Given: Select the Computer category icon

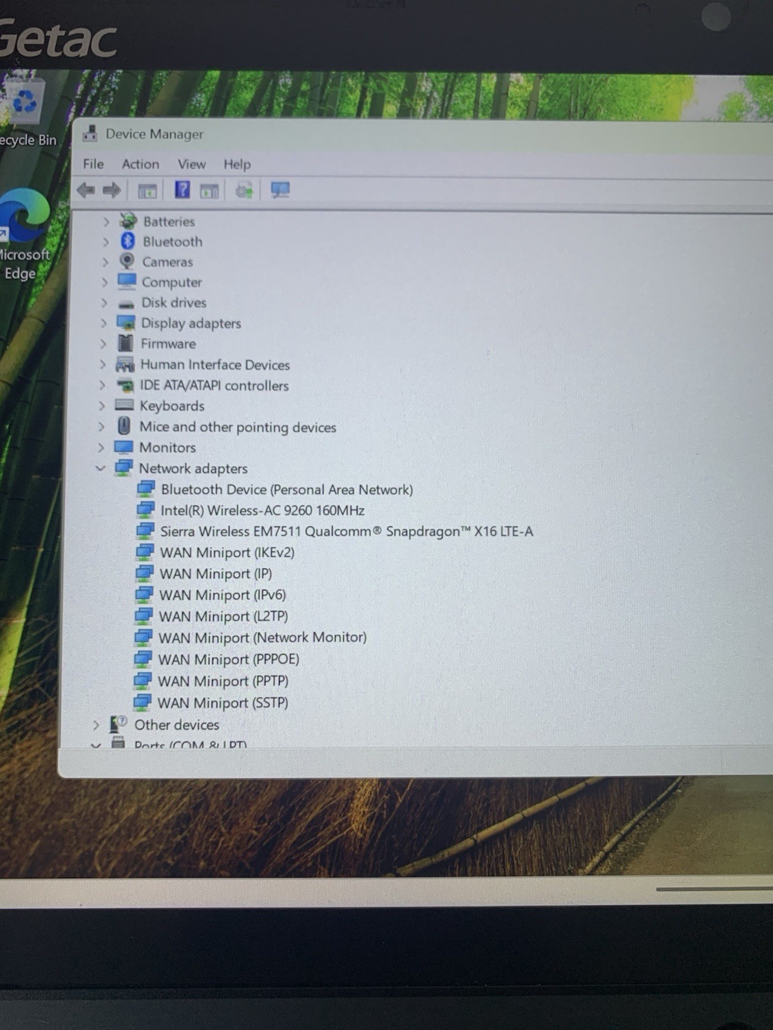Looking at the screenshot, I should [x=127, y=281].
